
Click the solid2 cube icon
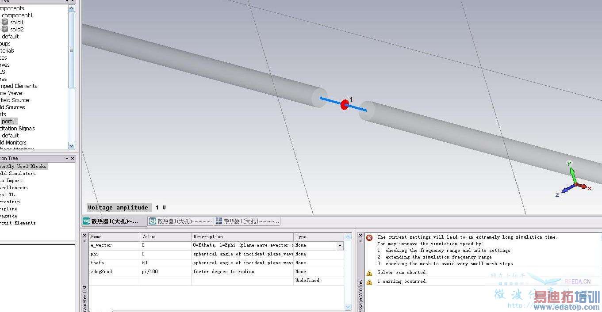(x=5, y=29)
